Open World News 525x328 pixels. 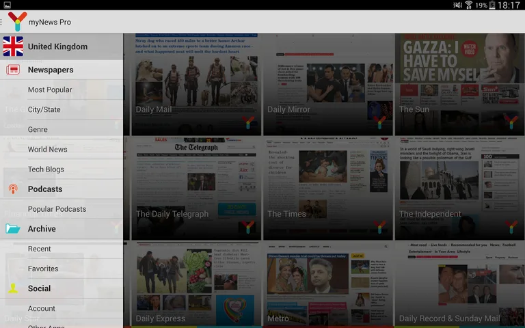click(62, 149)
